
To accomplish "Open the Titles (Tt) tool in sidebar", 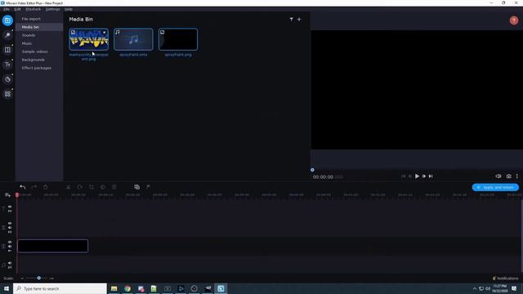I will click(x=7, y=65).
